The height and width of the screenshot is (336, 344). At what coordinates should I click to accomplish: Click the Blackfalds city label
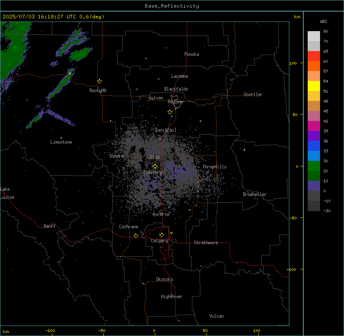tap(176, 89)
